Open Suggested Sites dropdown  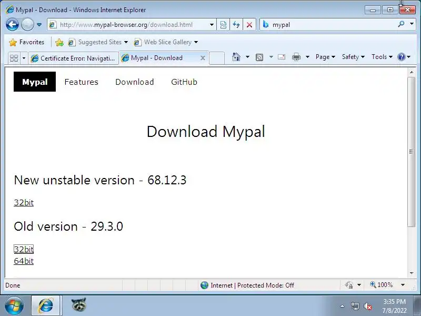[x=98, y=42]
